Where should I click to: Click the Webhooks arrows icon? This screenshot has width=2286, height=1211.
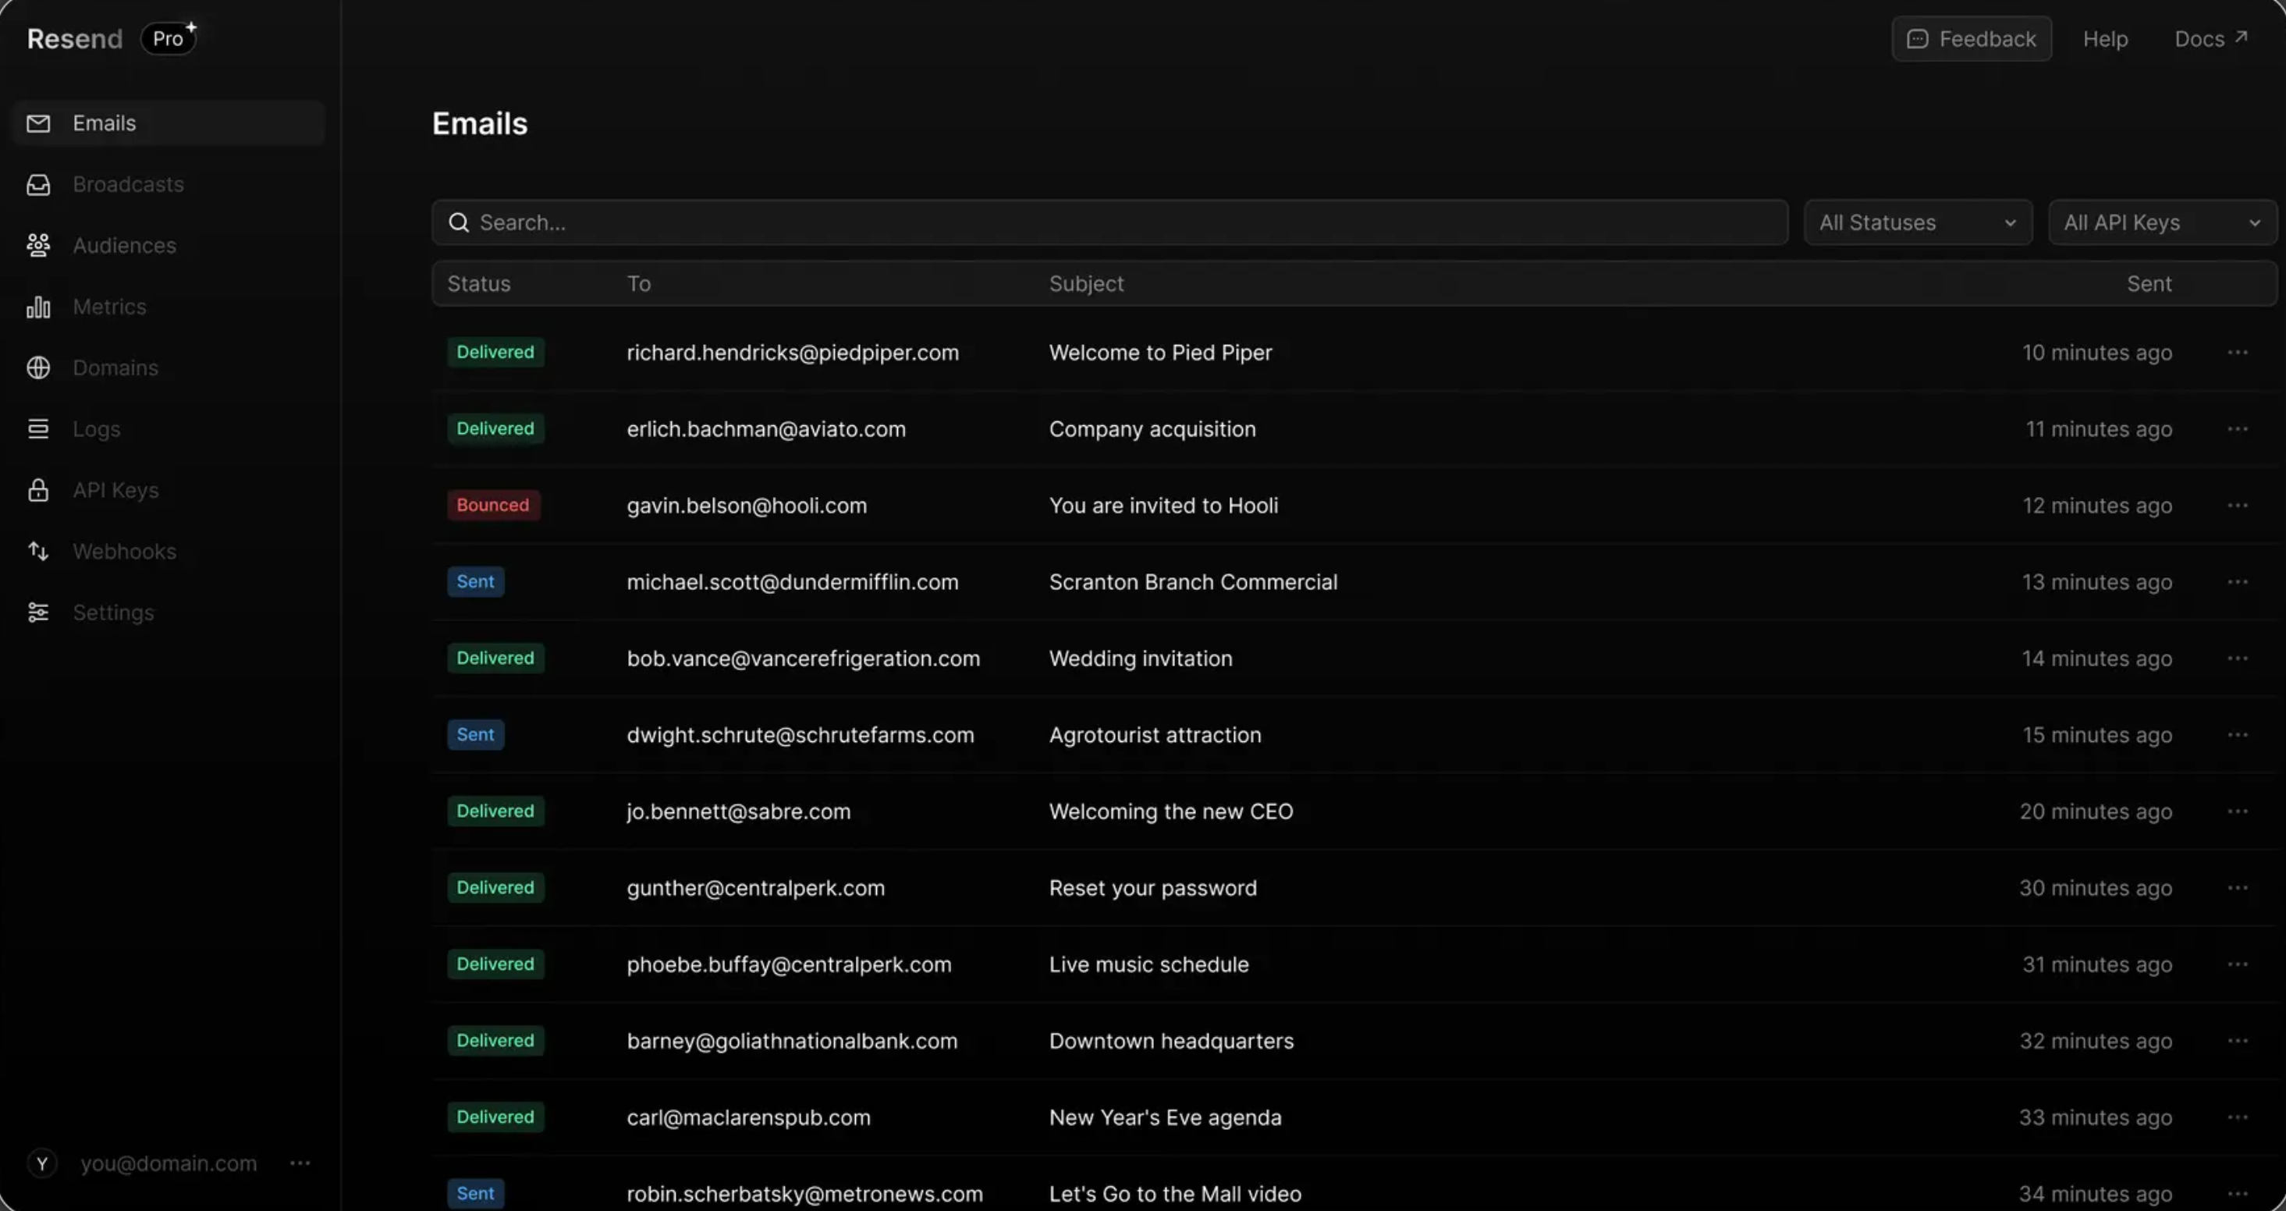pos(38,552)
